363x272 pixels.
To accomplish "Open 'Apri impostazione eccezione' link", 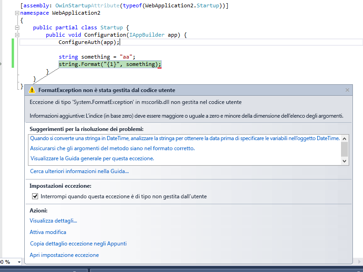I will (64, 255).
